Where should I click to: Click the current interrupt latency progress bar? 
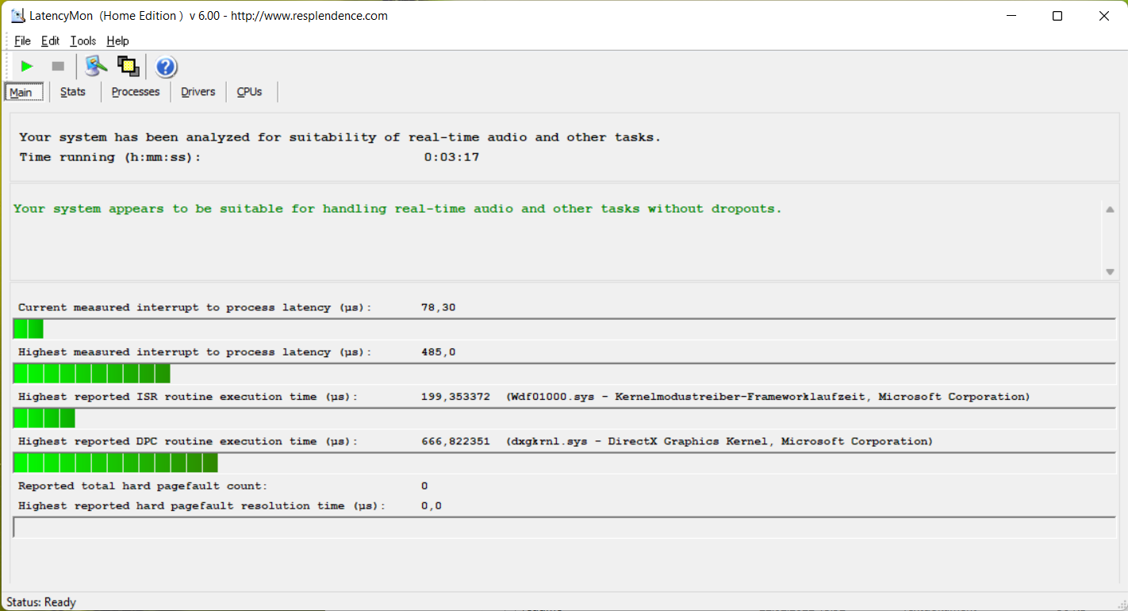[564, 329]
